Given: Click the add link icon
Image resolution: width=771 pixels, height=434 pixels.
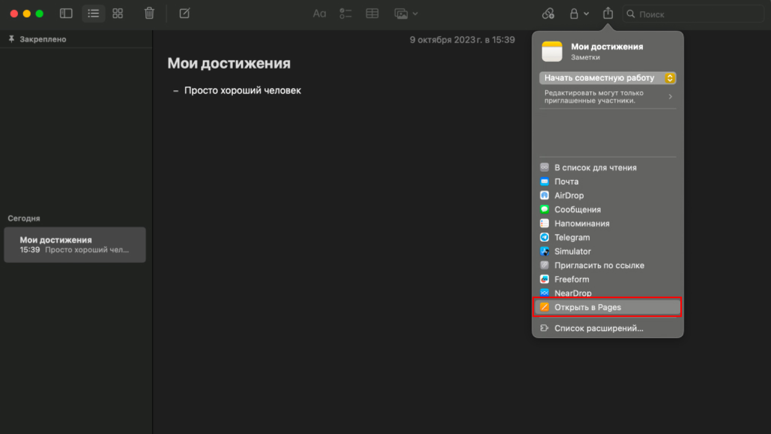Looking at the screenshot, I should 548,14.
